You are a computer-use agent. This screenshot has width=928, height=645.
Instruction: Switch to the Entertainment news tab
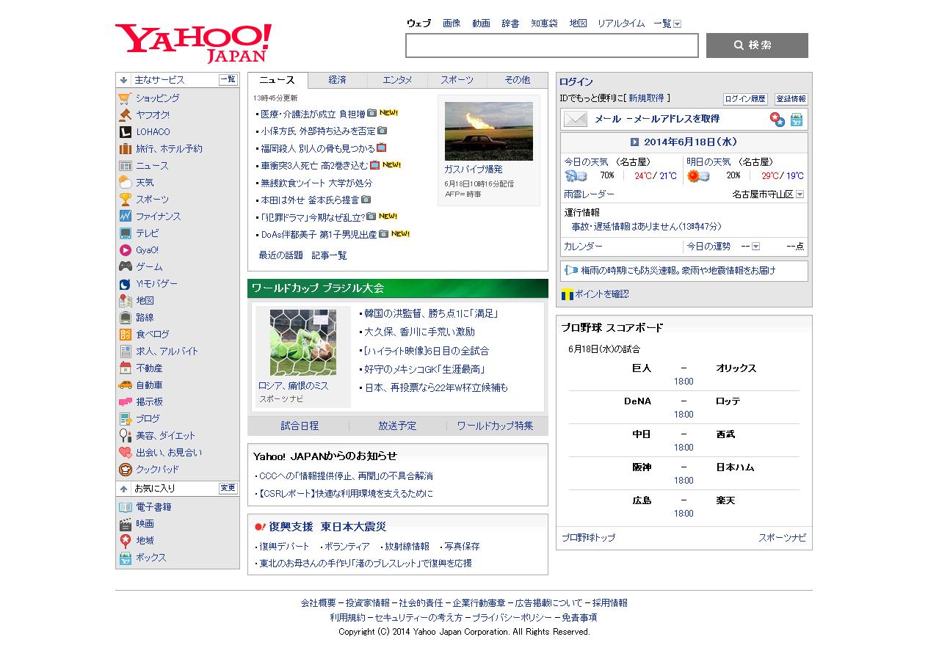pos(397,80)
